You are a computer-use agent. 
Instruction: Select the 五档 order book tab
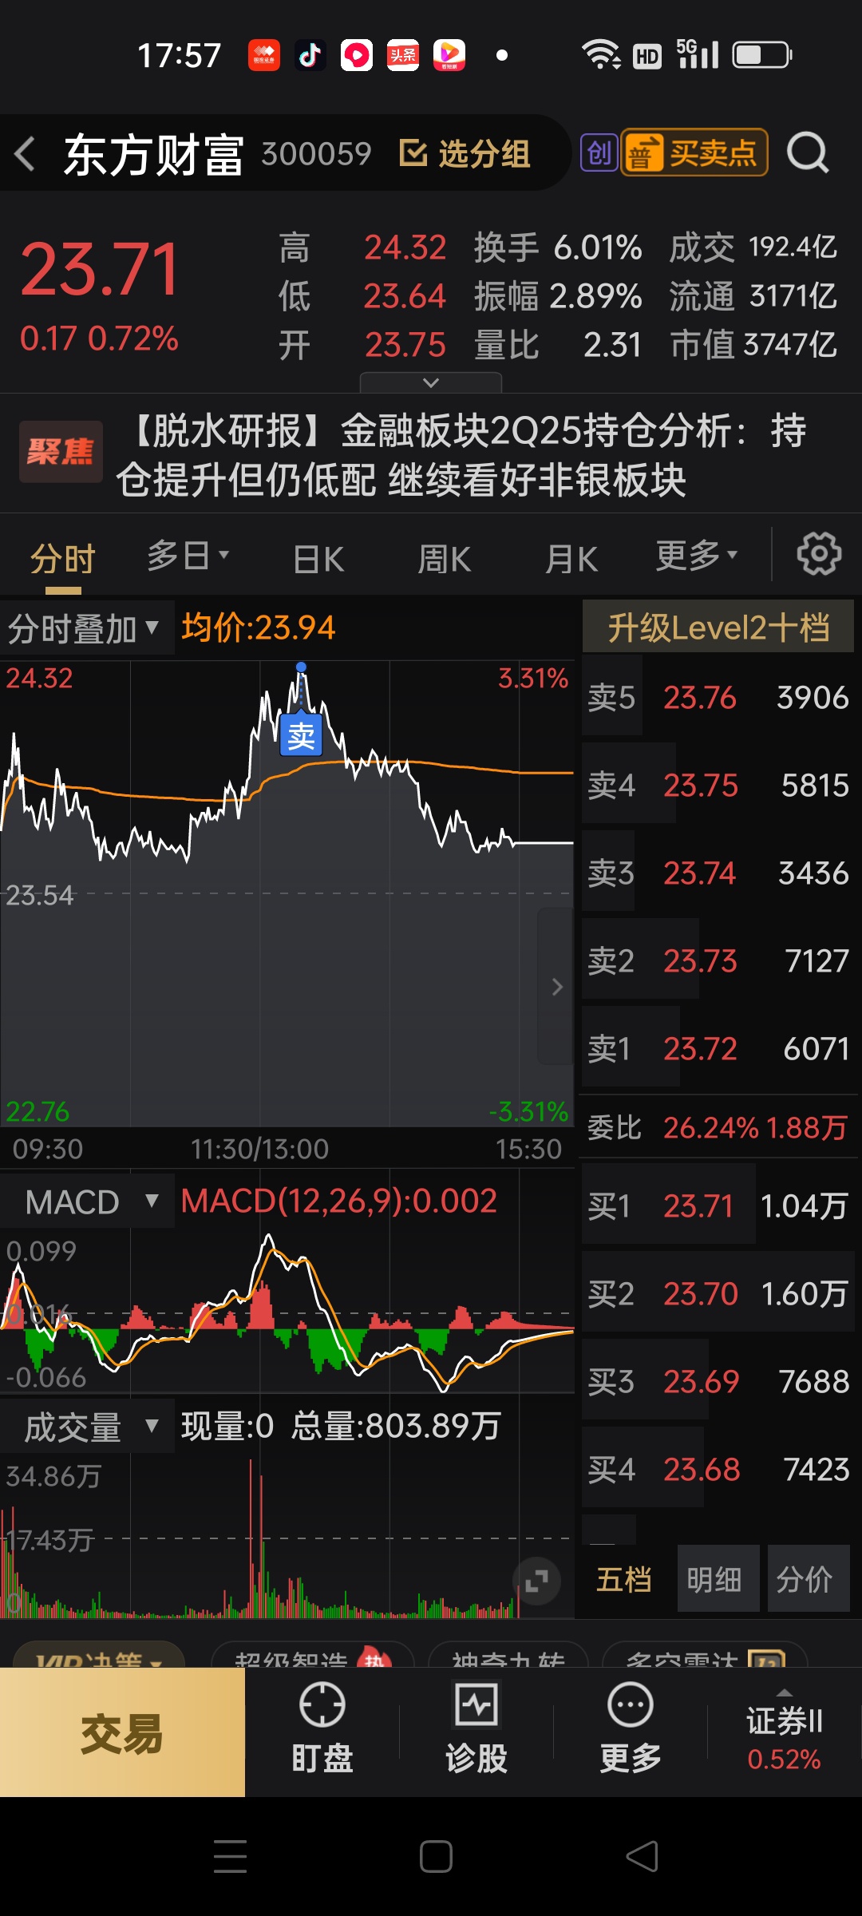[x=624, y=1579]
